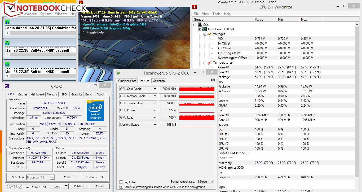This screenshot has height=192, width=362.
Task: Switch to the Mainboard tab in CPU-Z
Action: pos(37,94)
